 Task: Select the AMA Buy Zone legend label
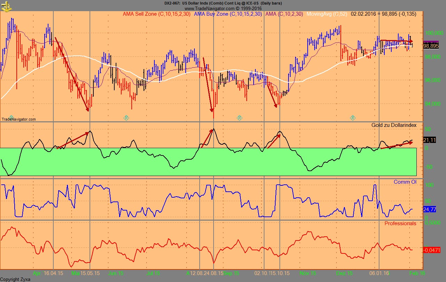[228, 14]
